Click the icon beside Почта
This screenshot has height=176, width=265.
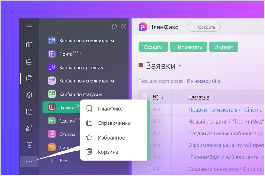click(x=52, y=54)
